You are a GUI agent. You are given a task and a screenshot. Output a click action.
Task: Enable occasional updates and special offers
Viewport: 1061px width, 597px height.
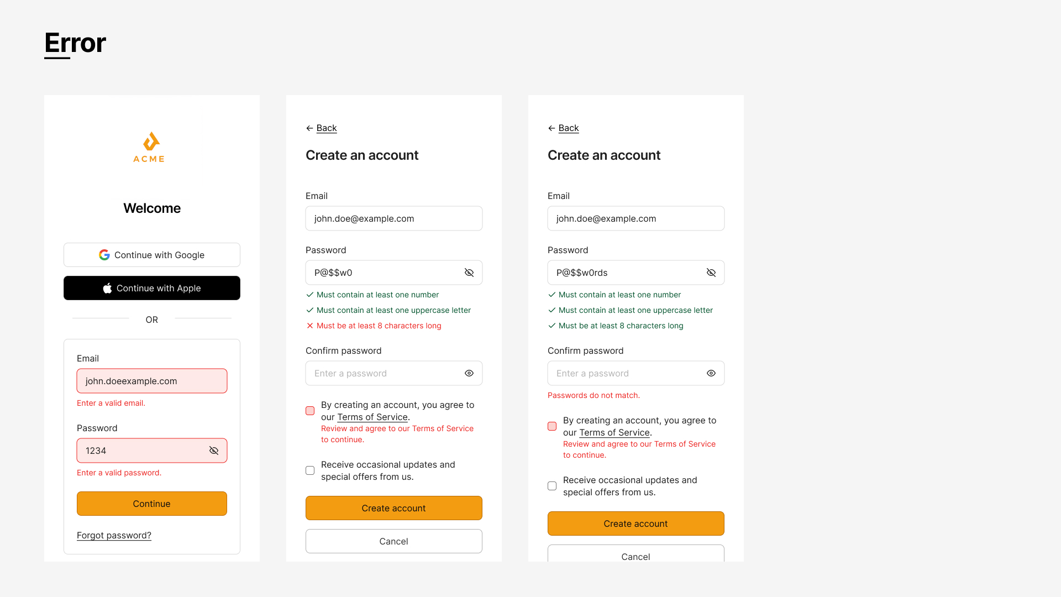click(x=309, y=470)
